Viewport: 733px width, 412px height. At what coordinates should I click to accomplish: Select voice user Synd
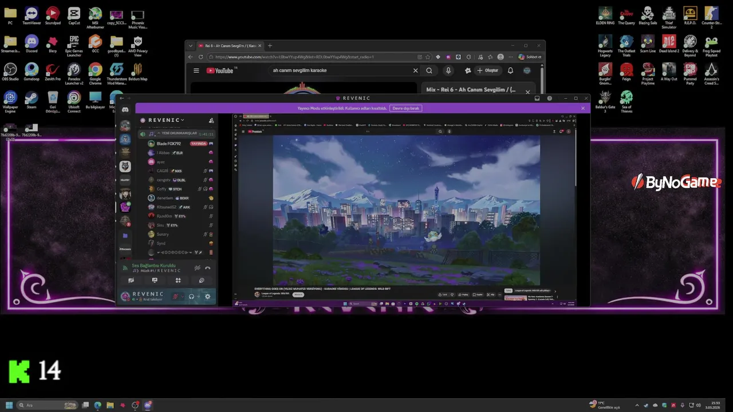pos(176,243)
